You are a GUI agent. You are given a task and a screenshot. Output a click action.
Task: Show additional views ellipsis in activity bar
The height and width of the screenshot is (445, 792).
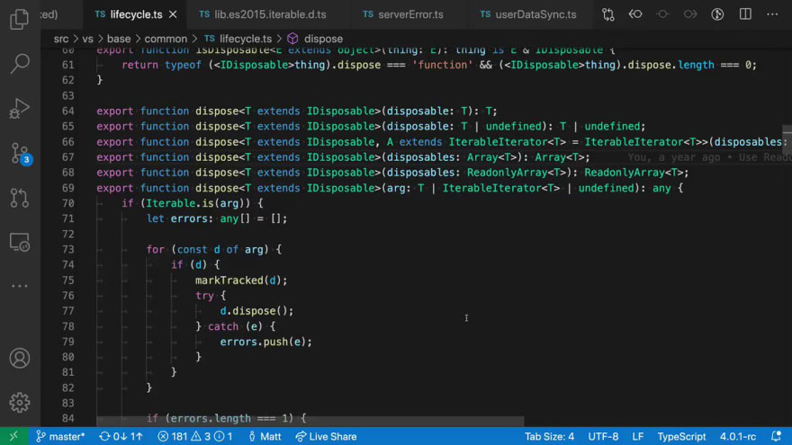click(x=19, y=286)
